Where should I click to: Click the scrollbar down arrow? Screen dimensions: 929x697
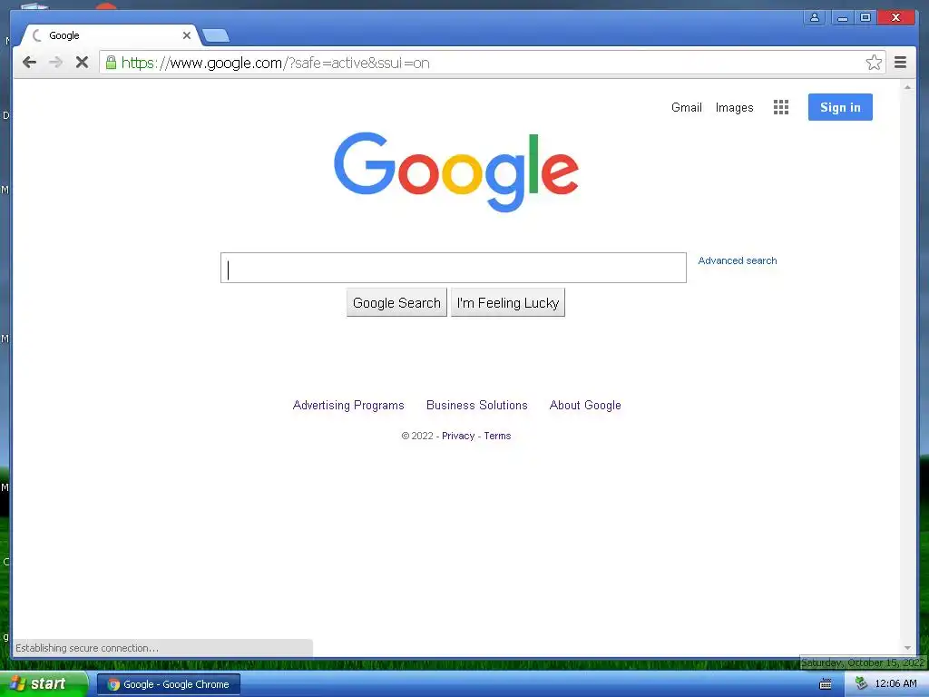(x=907, y=648)
